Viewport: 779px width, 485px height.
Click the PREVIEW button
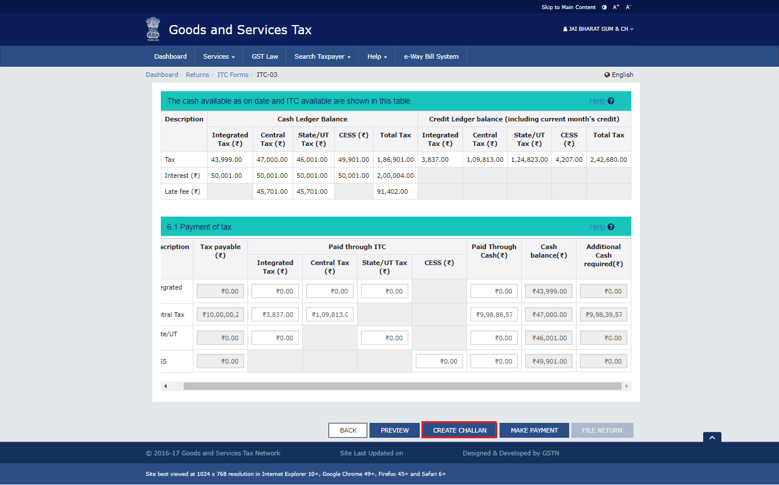pos(395,430)
